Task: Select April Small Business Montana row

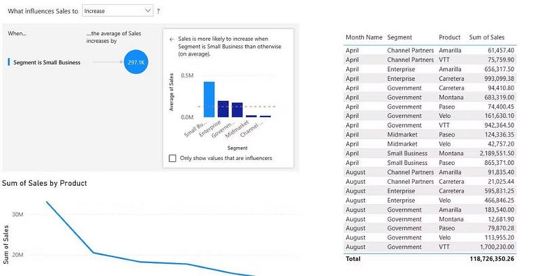Action: [430, 153]
